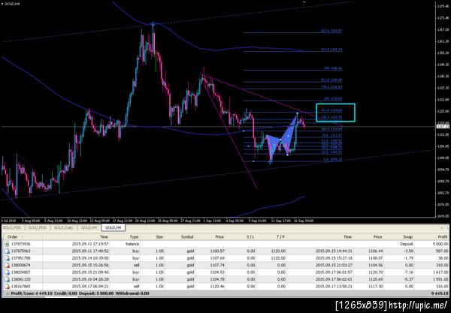Click the buy icon of order 137875963

click(x=7, y=251)
